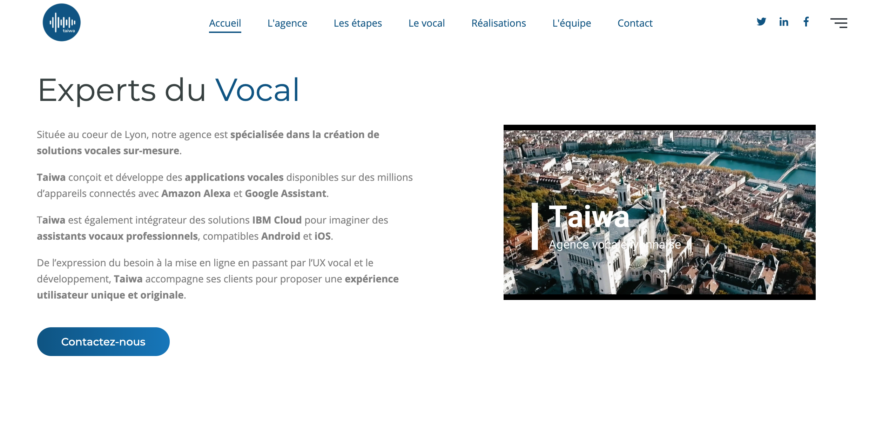The width and height of the screenshot is (869, 431).
Task: Click the bold IBM Cloud text
Action: pyautogui.click(x=277, y=220)
